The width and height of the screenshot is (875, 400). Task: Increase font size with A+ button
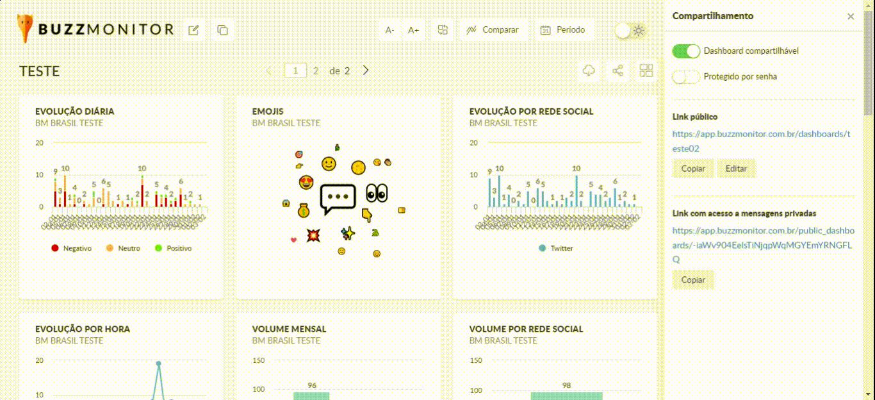[x=414, y=30]
